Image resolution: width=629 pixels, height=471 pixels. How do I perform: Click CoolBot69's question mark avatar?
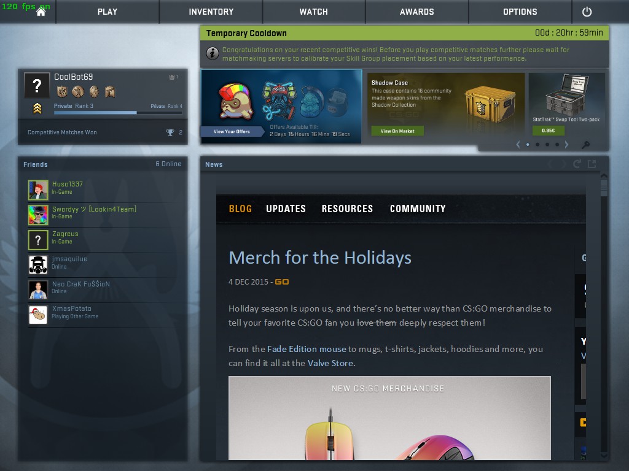point(37,85)
